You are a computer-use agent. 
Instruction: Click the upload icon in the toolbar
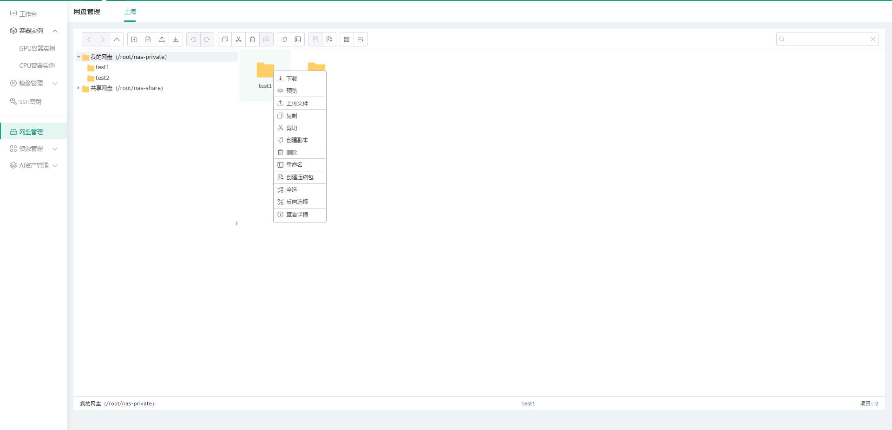[162, 39]
